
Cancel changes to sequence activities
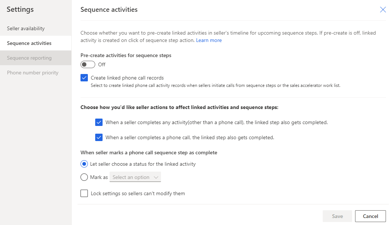tap(370, 216)
